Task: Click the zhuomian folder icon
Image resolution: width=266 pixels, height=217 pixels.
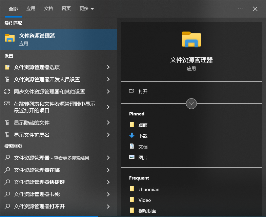Action: [x=132, y=189]
